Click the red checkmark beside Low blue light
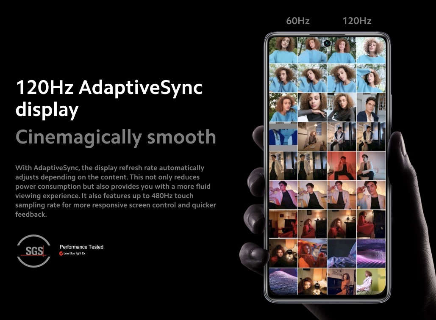Screen dimensions: 436x320 61,253
